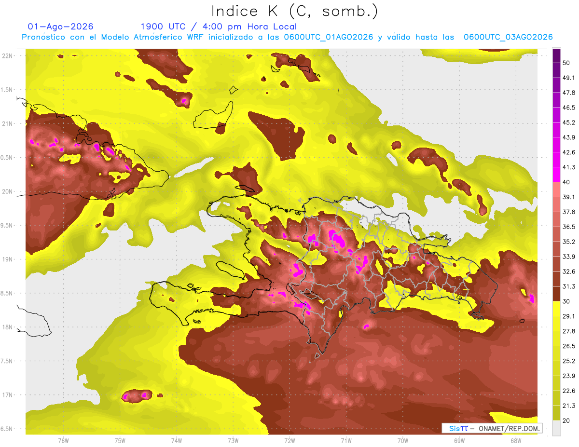Click legend value "30"
This screenshot has width=579, height=447.
(566, 301)
